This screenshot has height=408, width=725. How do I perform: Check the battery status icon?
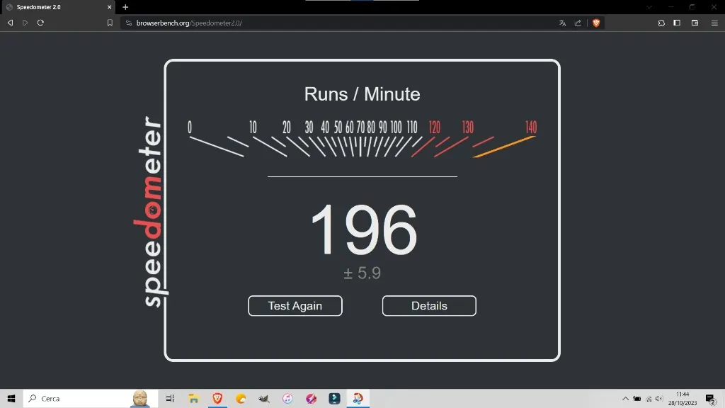[x=636, y=399]
